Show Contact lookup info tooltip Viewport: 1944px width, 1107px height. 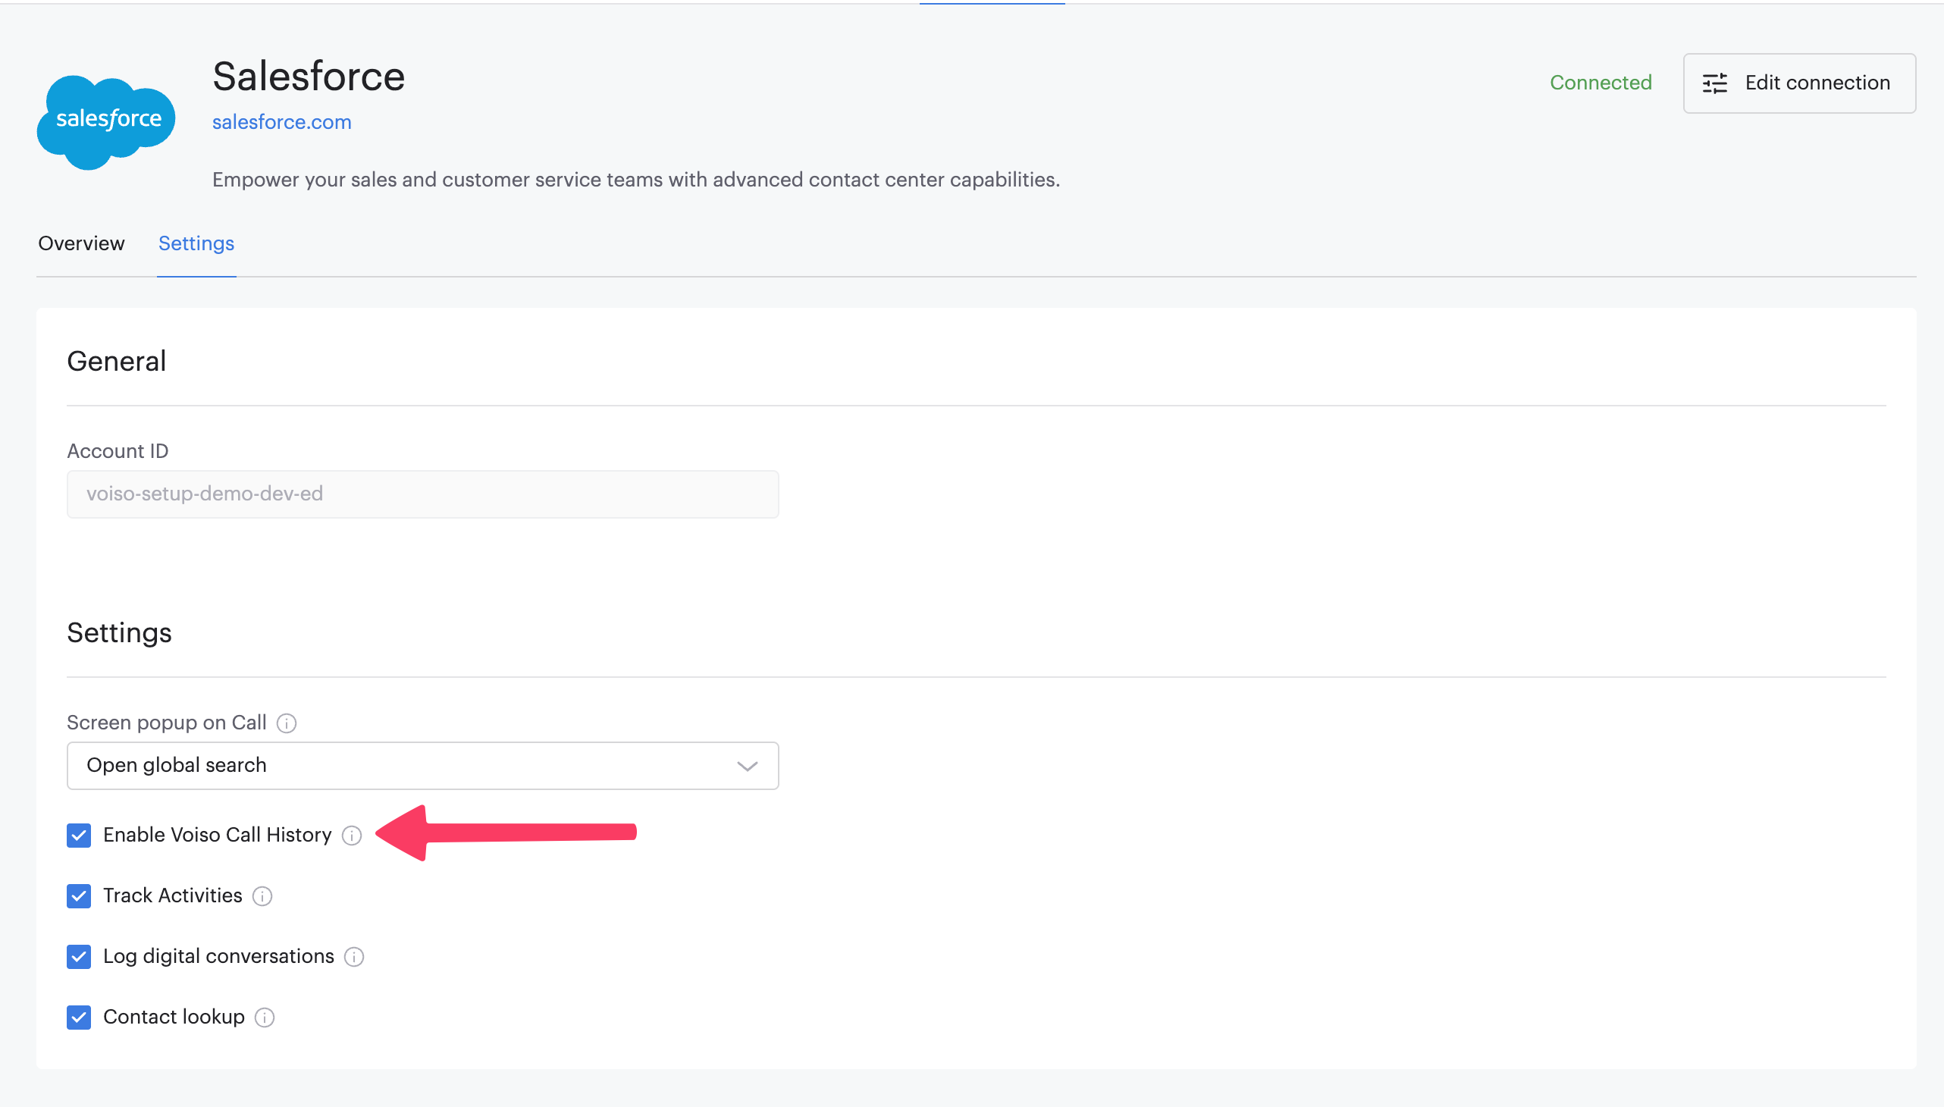265,1018
